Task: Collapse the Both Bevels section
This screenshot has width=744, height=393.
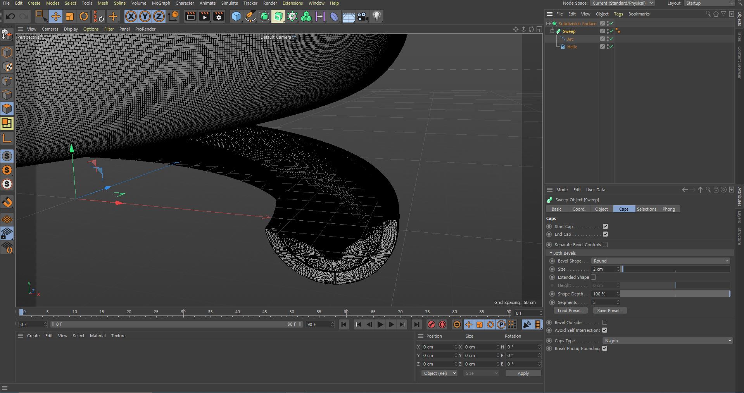Action: [551, 253]
